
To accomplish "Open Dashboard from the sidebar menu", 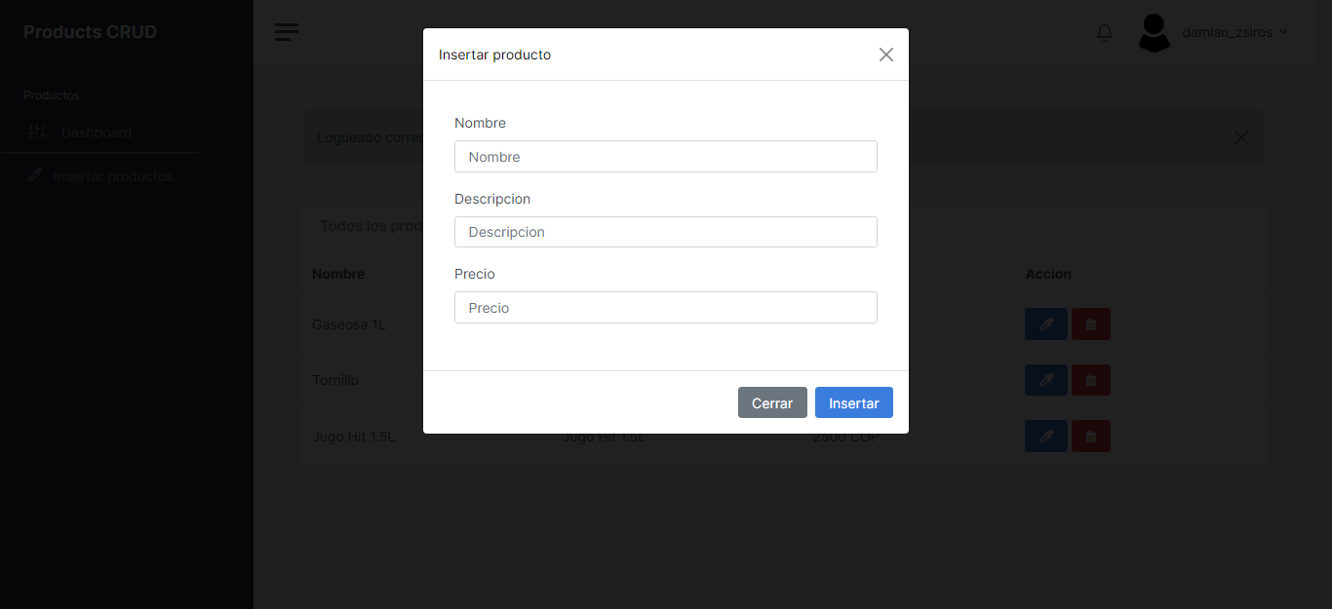I will click(97, 132).
